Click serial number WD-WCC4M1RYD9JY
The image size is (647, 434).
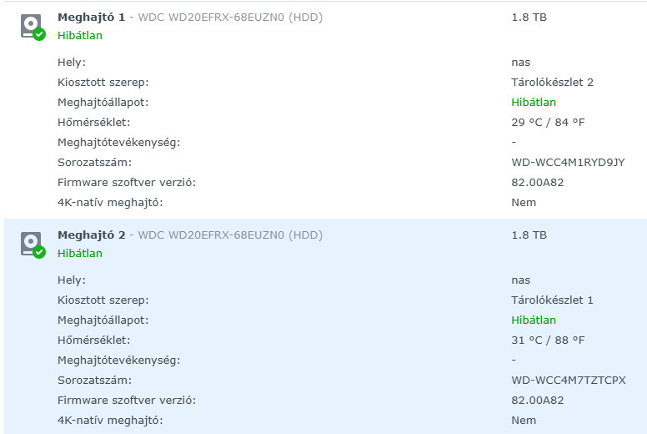click(567, 162)
